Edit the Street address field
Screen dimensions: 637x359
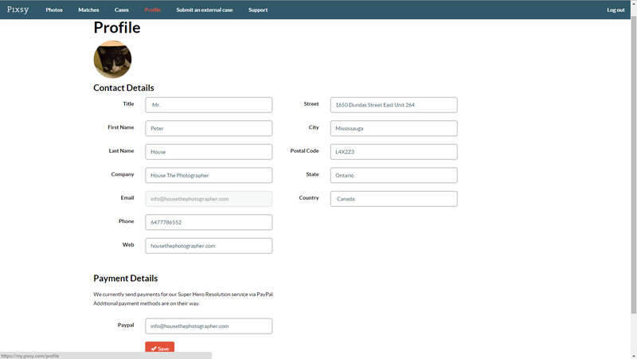click(393, 105)
